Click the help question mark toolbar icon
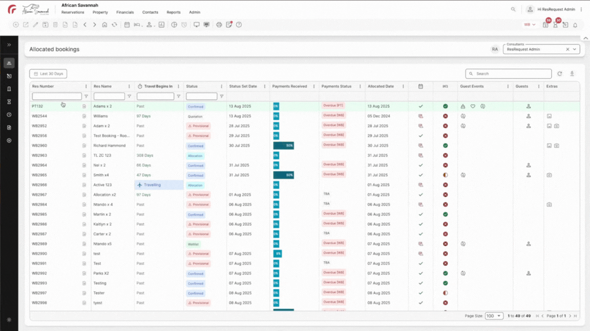This screenshot has width=590, height=331. pyautogui.click(x=239, y=25)
